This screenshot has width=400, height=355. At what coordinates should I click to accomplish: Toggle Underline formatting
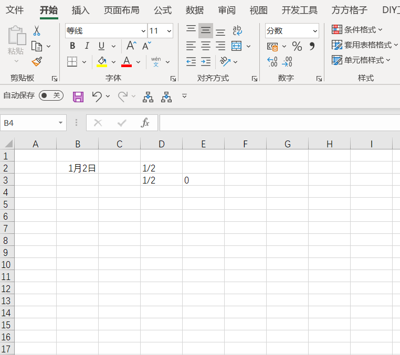tap(101, 46)
